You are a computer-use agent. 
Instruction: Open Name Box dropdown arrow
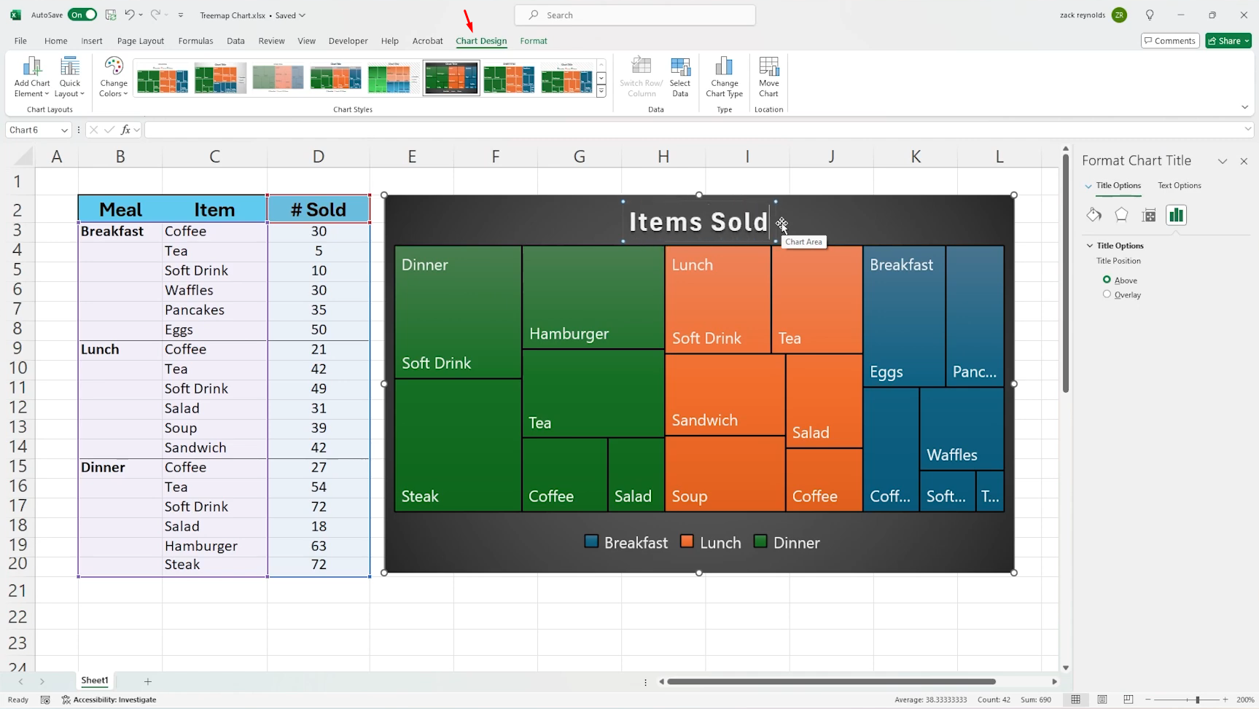pyautogui.click(x=64, y=130)
